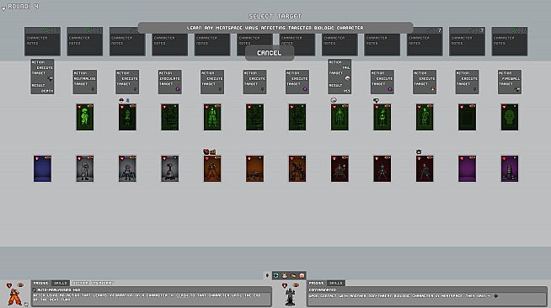Open the first Character Notes panel
Image resolution: width=551 pixels, height=308 pixels.
pyautogui.click(x=42, y=41)
